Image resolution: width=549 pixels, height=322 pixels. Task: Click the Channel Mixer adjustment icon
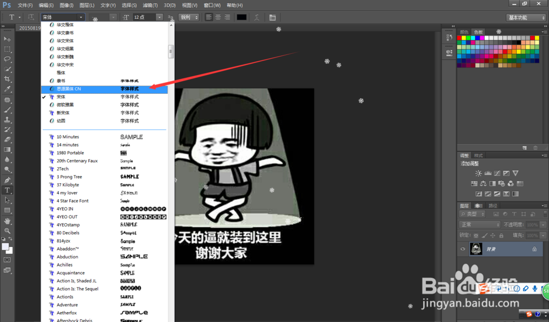(x=511, y=183)
